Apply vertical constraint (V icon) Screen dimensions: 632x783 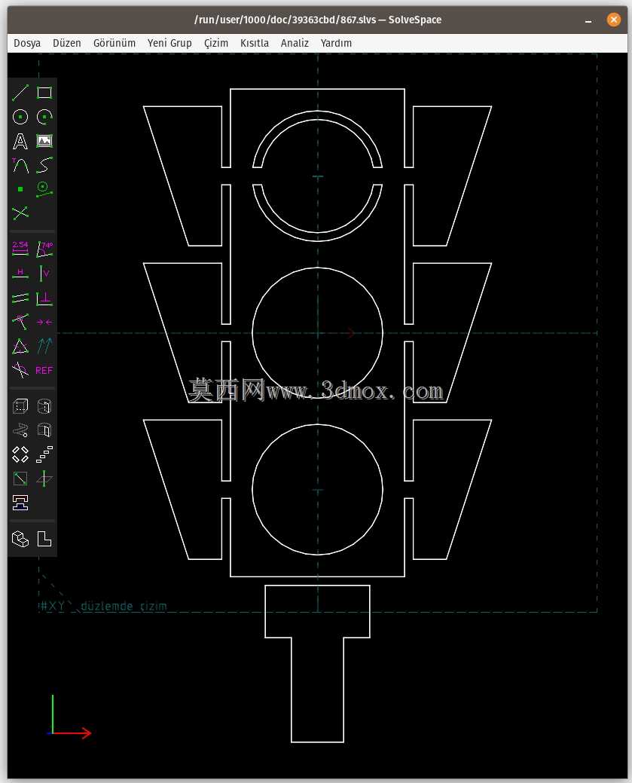point(44,273)
